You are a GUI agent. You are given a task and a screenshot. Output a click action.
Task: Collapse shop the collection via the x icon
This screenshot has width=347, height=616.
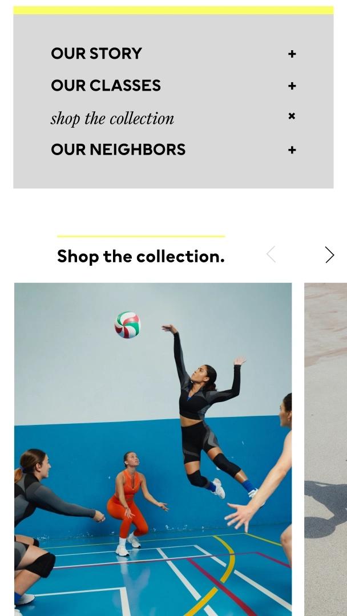(x=292, y=116)
